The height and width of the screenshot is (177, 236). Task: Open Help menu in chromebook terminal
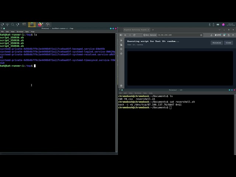[x=150, y=93]
